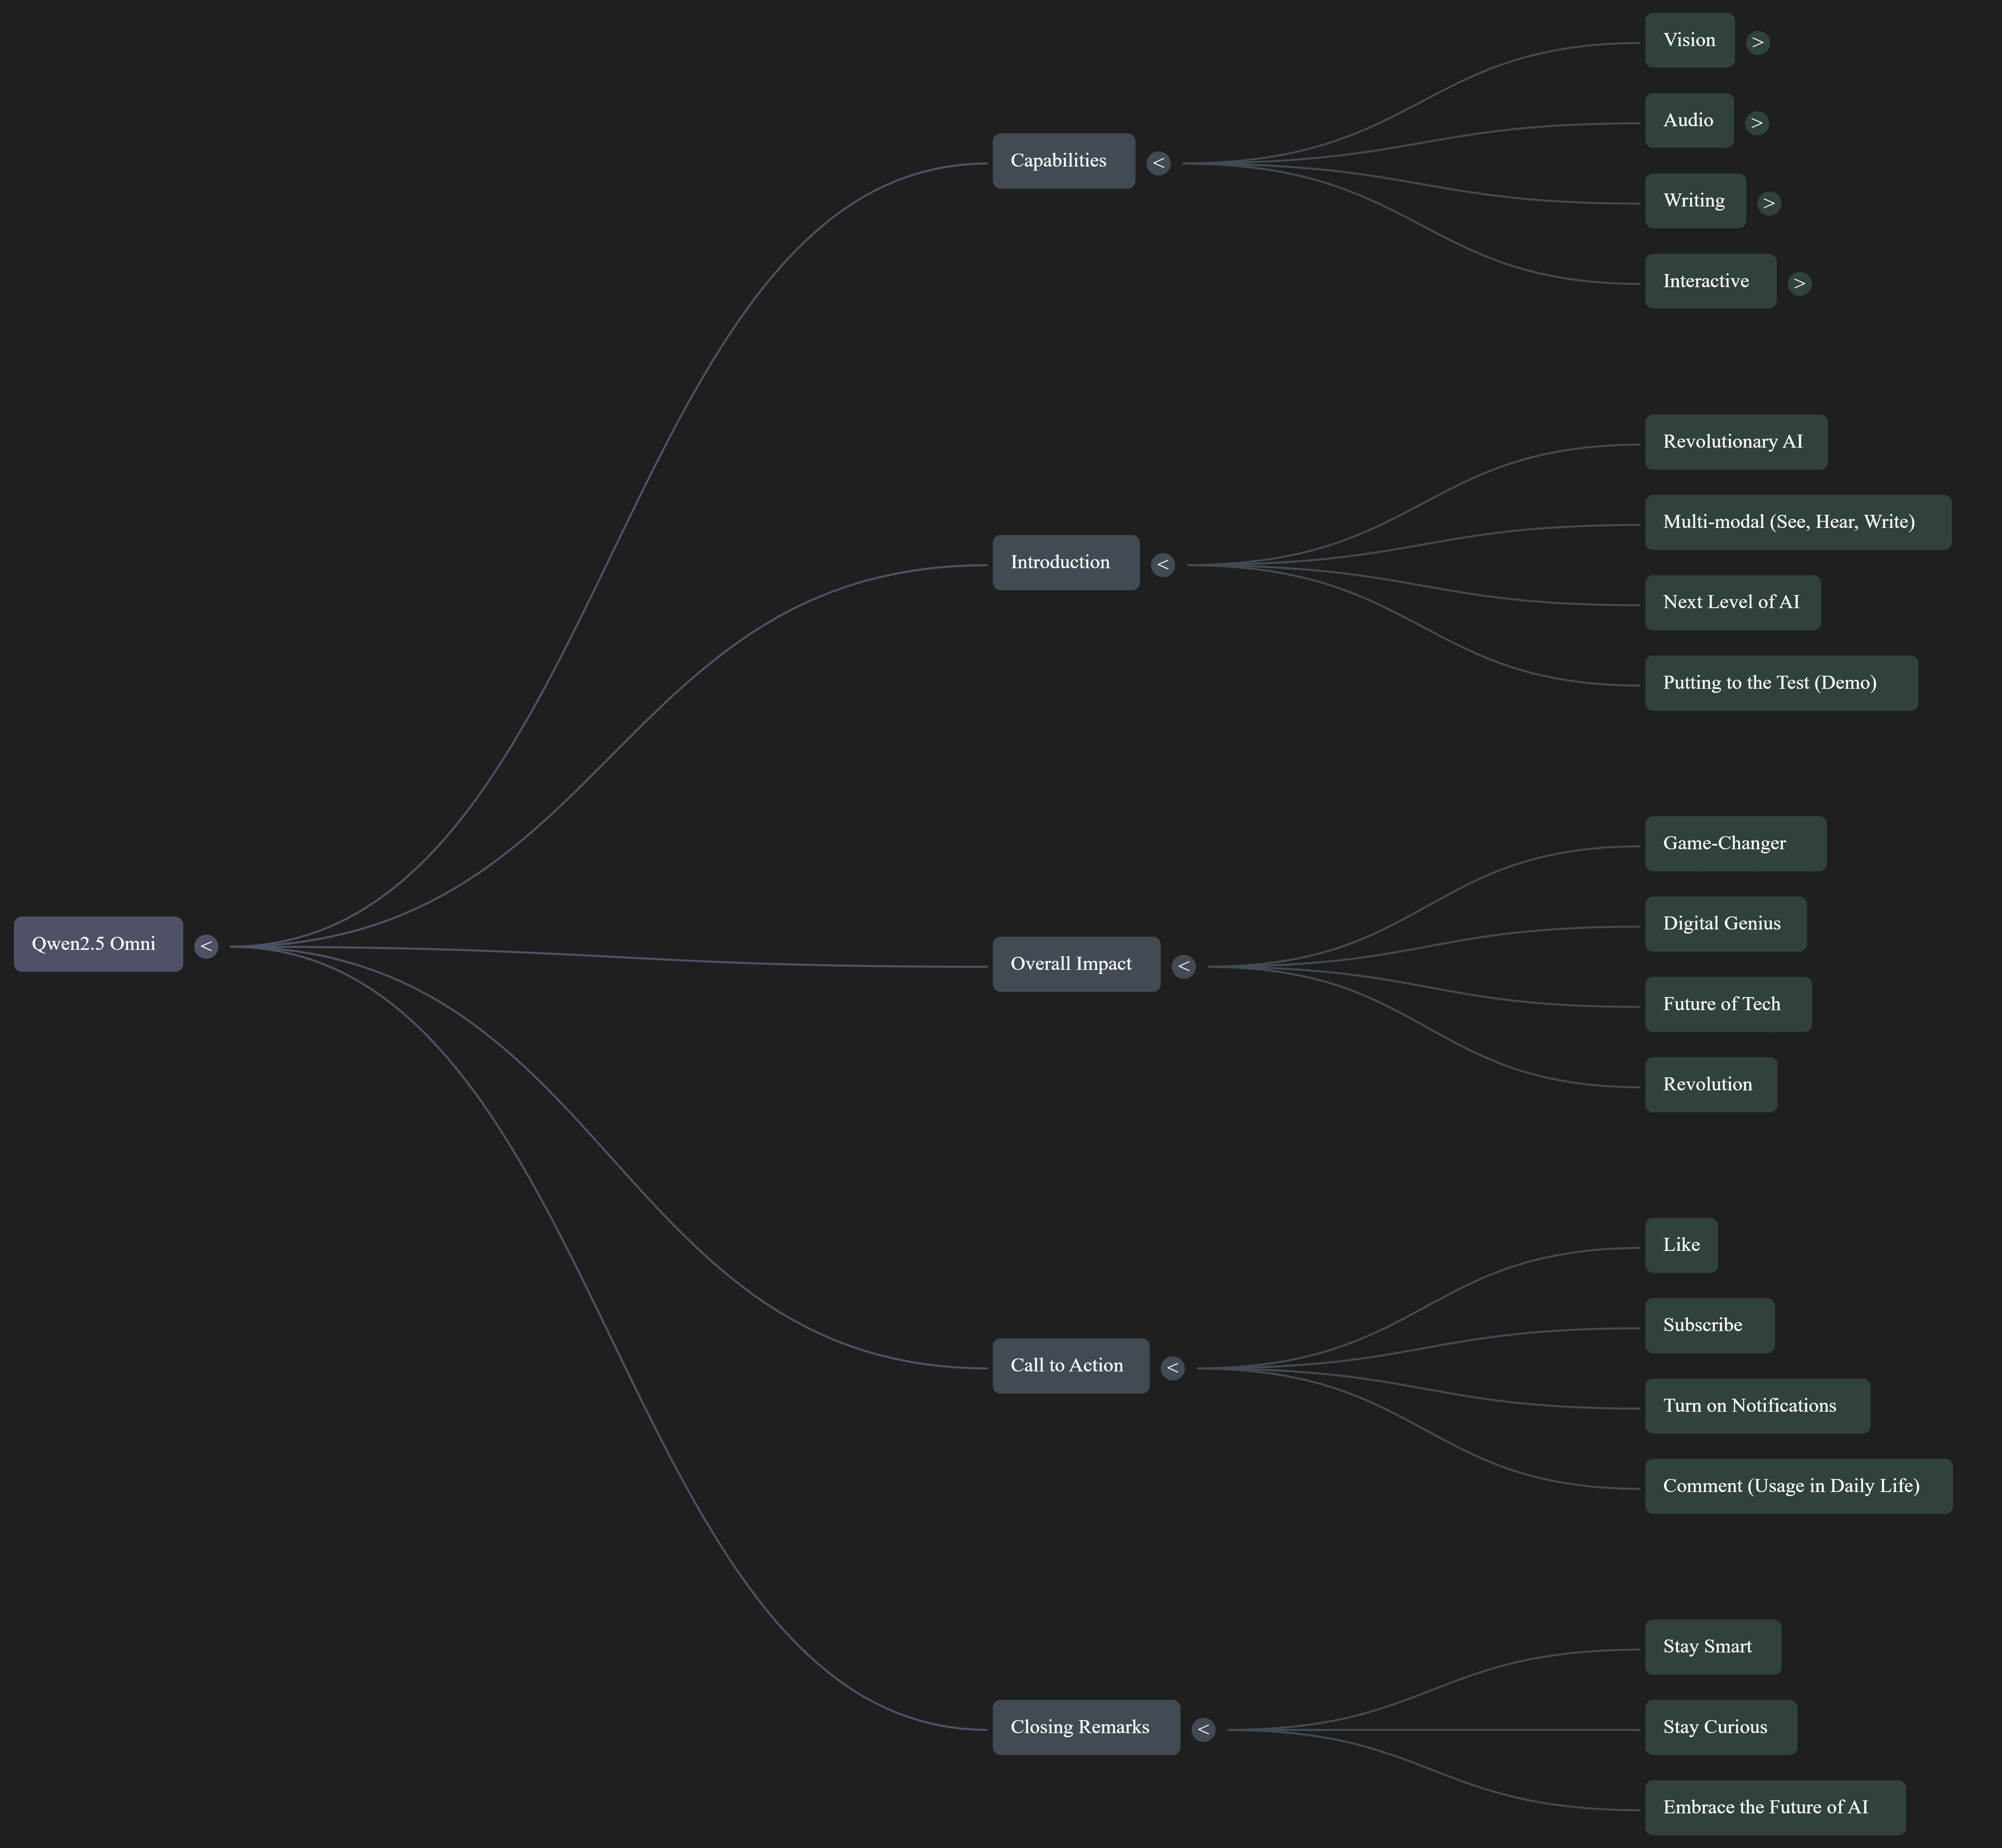
Task: Select the Revolution node
Action: click(1711, 1085)
